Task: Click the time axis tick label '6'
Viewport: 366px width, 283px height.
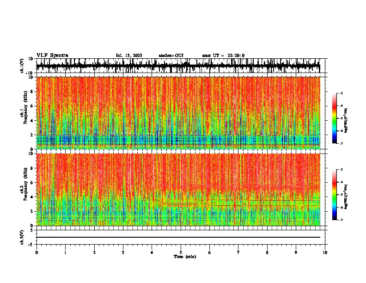Action: click(x=210, y=252)
